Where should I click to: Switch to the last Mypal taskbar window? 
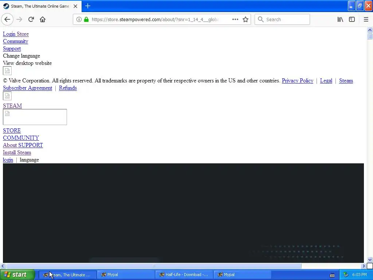242,275
